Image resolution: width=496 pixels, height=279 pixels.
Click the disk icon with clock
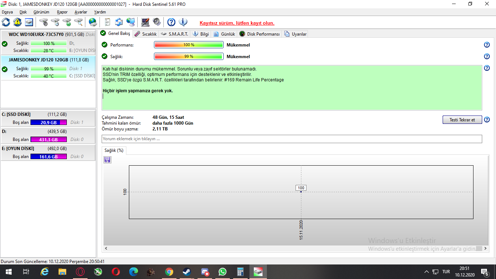point(55,22)
